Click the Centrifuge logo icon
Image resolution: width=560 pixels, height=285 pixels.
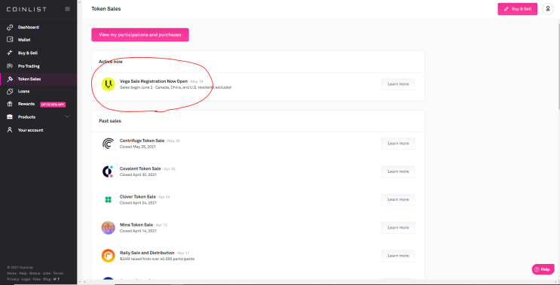(x=108, y=144)
